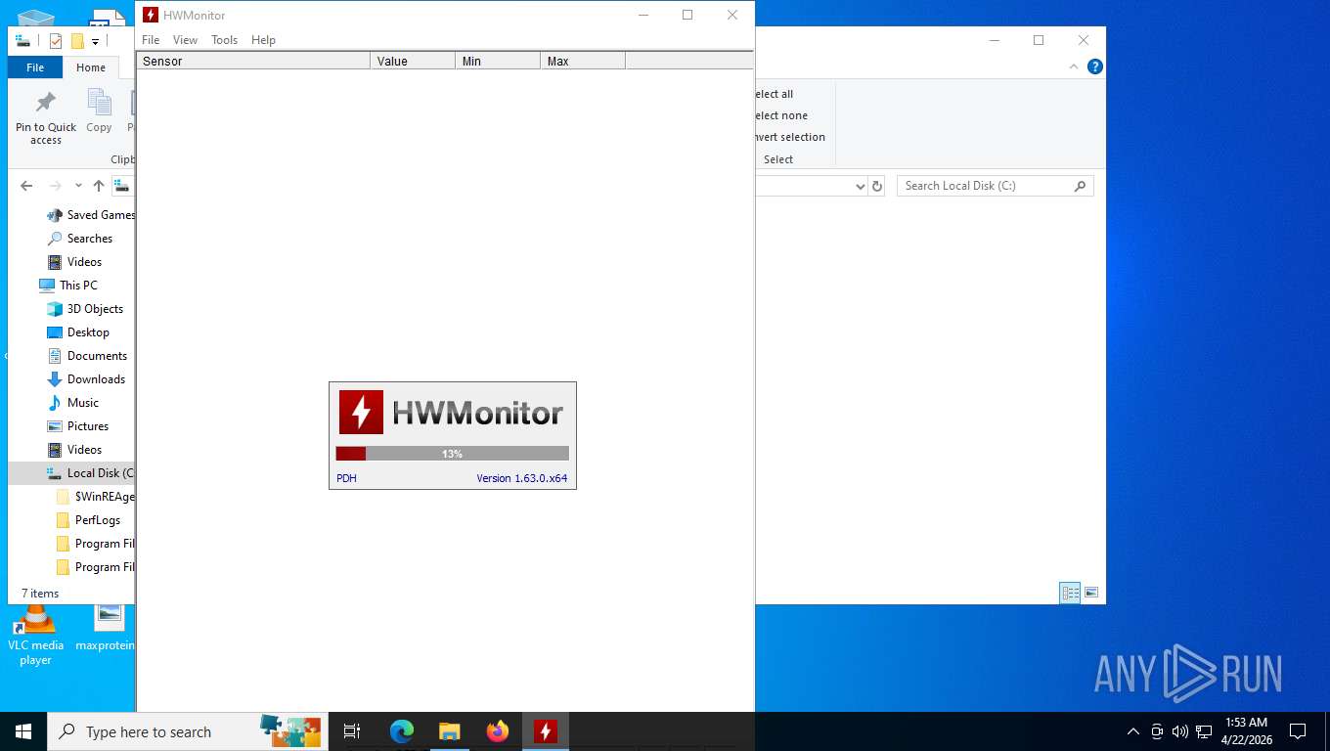Launch Microsoft Edge from taskbar

click(402, 731)
